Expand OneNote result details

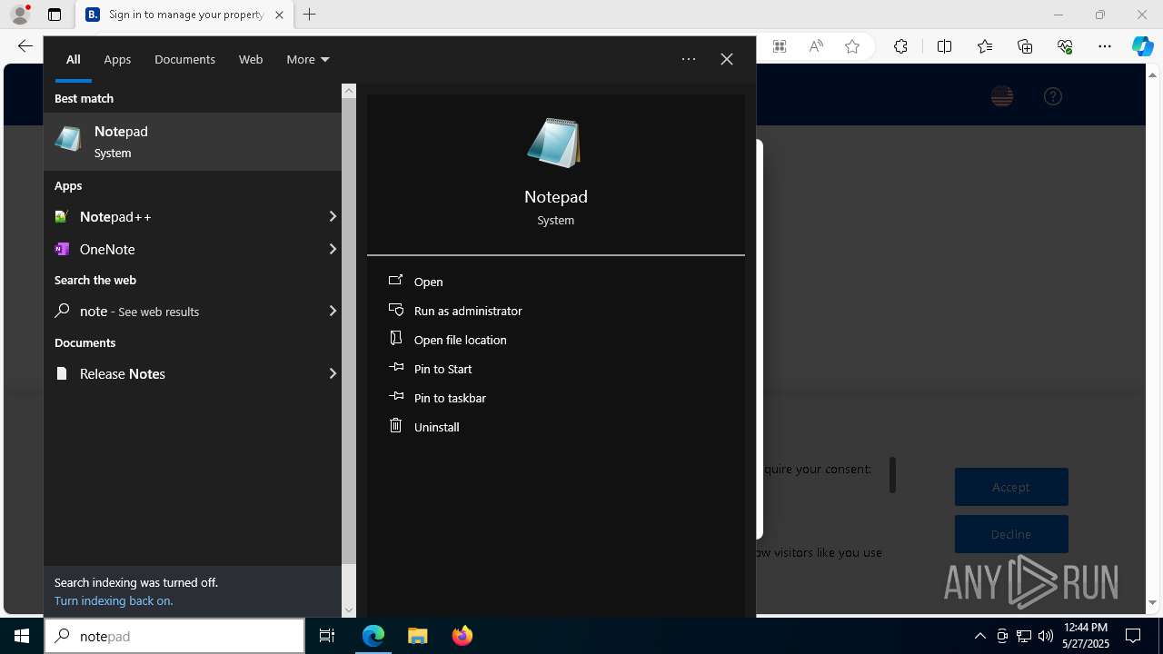[x=333, y=249]
